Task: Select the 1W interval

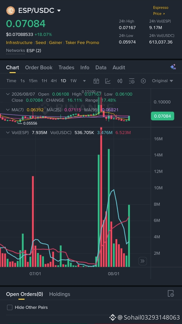Action: 73,81
